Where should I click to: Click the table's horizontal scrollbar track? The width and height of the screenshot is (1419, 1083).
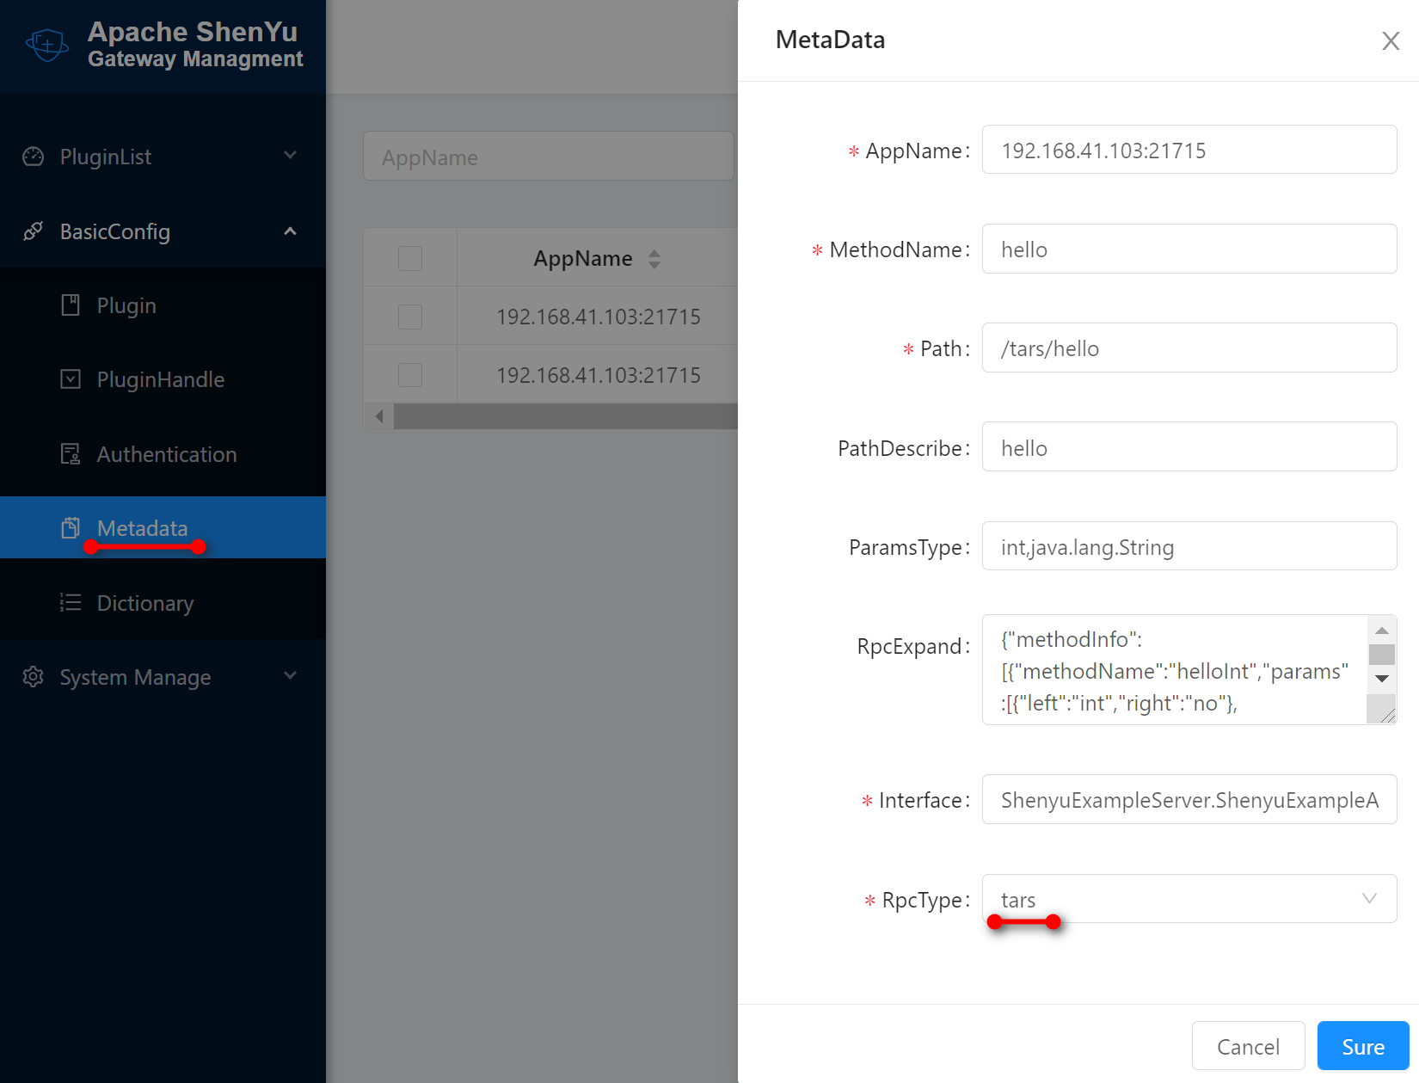(x=564, y=416)
